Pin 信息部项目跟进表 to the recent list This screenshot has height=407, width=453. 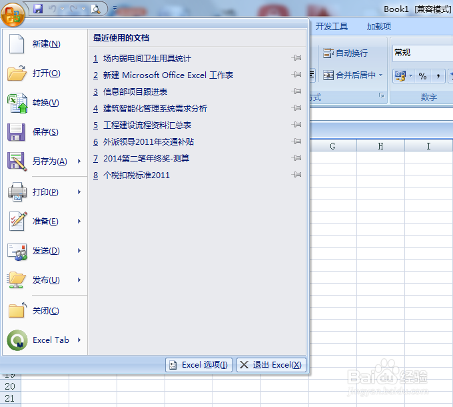[x=296, y=91]
